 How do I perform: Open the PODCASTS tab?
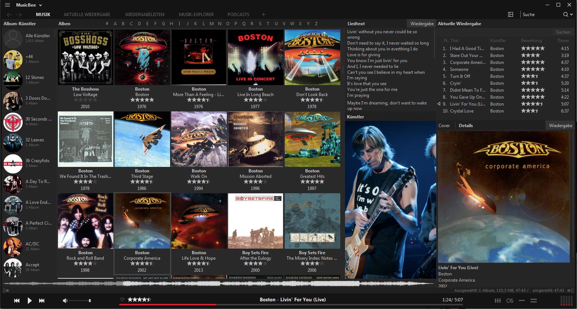[x=238, y=15]
